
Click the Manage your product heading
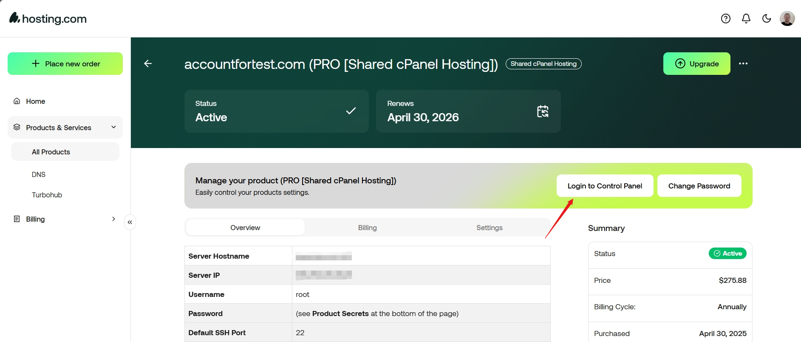tap(296, 180)
